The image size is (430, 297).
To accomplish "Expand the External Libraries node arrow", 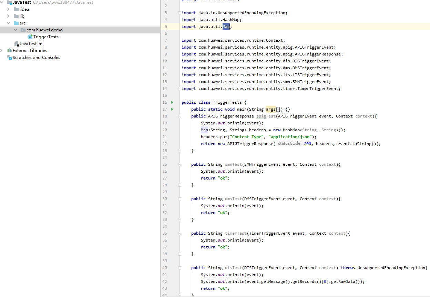I will pyautogui.click(x=2, y=51).
